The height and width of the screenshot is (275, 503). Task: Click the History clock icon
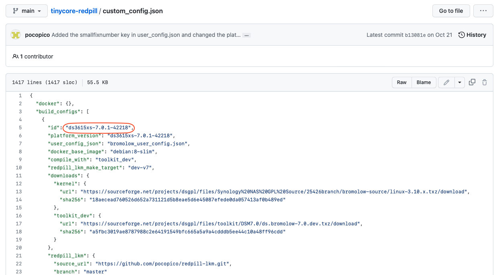[x=462, y=35]
